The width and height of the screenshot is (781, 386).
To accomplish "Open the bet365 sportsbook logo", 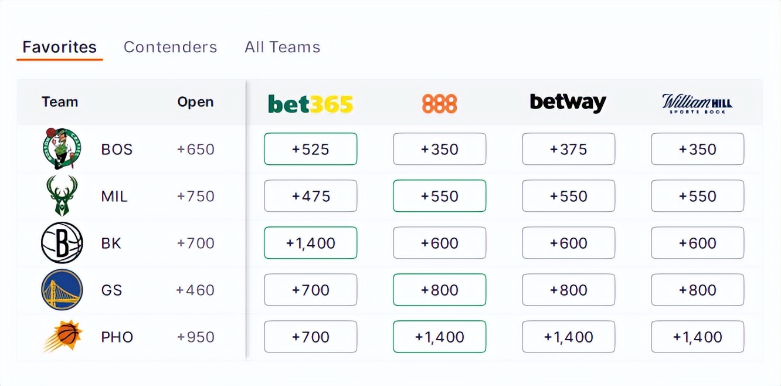I will pyautogui.click(x=310, y=104).
